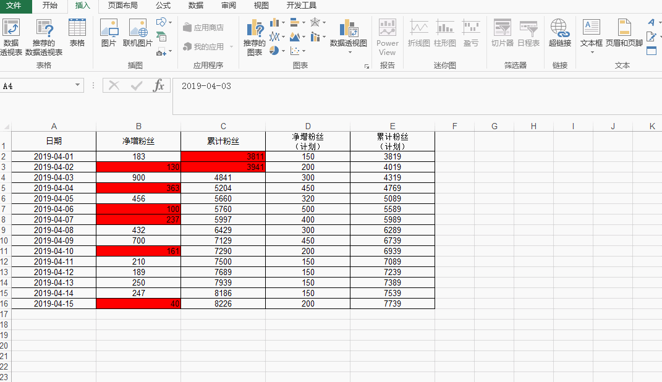Insert a win/loss sparkline (盈亏)

pos(471,33)
